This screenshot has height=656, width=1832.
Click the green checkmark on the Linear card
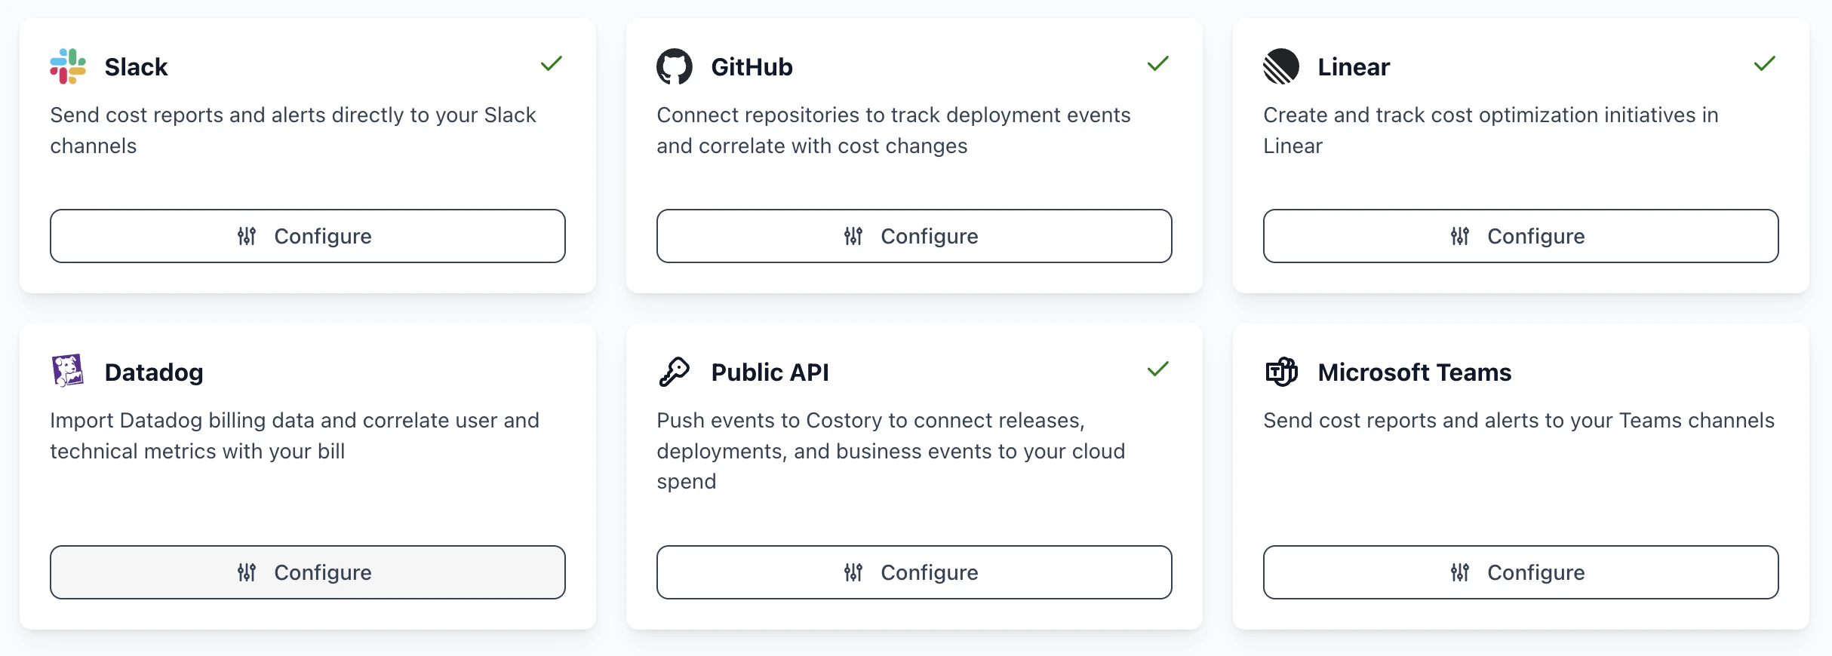(x=1764, y=64)
